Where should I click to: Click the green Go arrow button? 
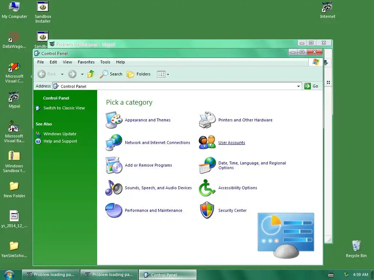tap(308, 86)
